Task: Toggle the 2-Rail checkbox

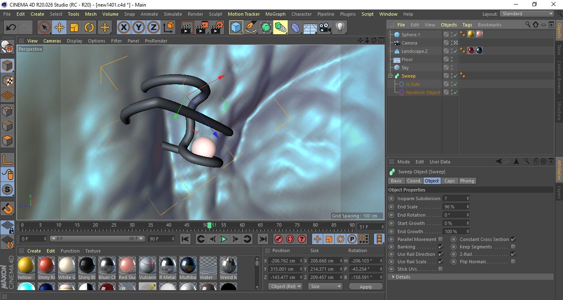Action: [x=513, y=254]
